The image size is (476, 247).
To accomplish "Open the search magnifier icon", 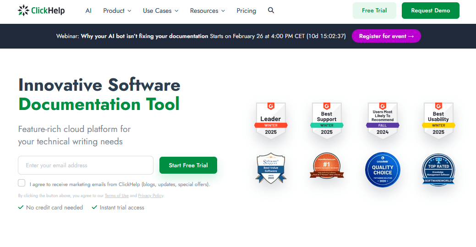I will point(271,11).
